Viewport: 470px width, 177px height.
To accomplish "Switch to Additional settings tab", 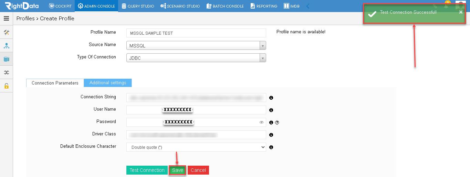I will tap(108, 83).
